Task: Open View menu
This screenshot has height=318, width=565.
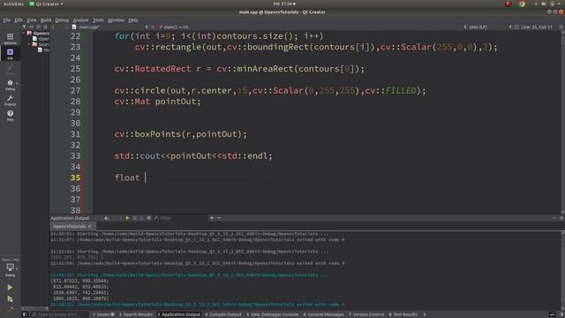Action: coord(32,19)
